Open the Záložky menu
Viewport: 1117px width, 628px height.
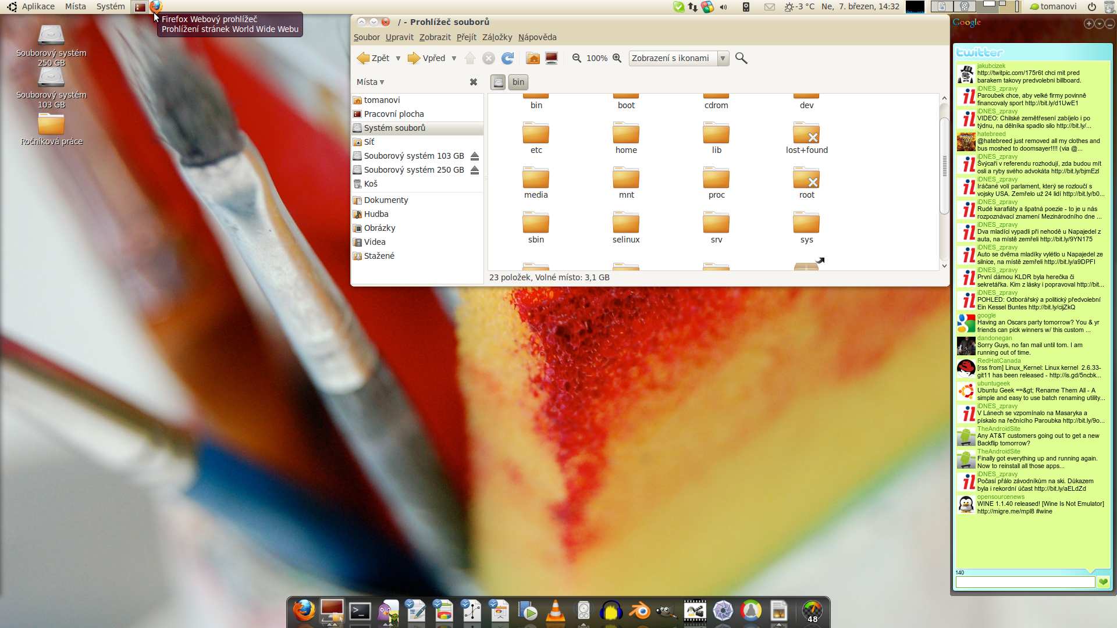[x=497, y=37]
